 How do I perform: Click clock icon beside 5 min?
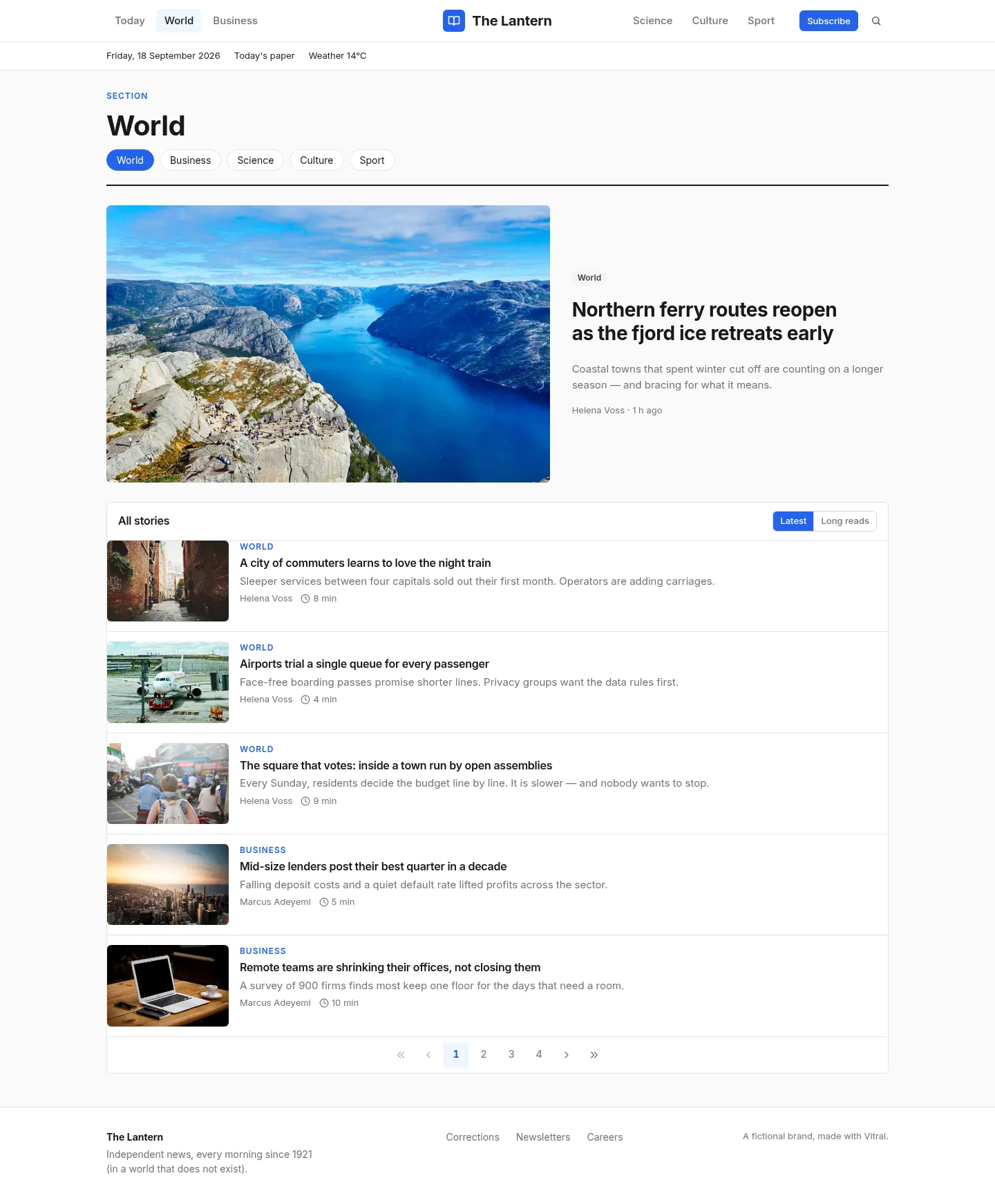tap(323, 902)
